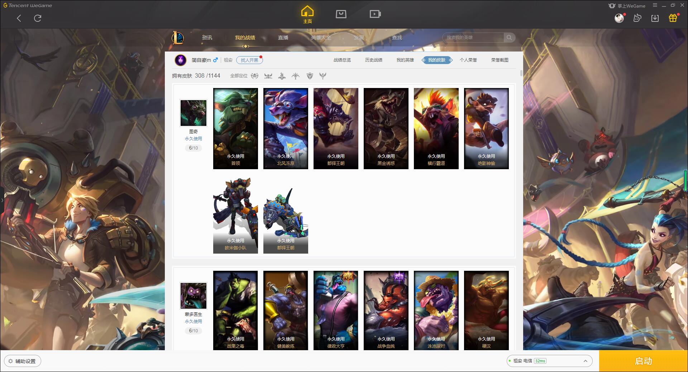Open the 蒙多医生 champion portrait
This screenshot has height=372, width=688.
[x=193, y=296]
